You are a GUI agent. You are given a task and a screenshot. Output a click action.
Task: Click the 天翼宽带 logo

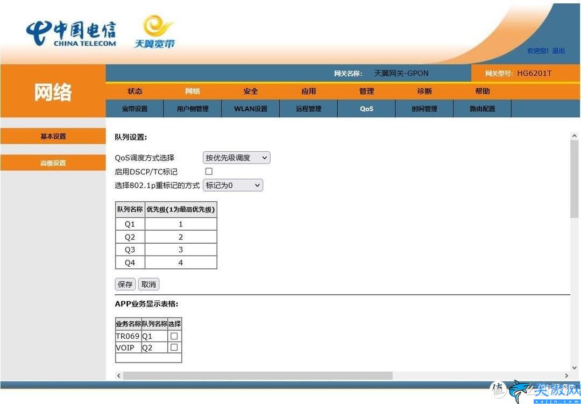[x=154, y=31]
